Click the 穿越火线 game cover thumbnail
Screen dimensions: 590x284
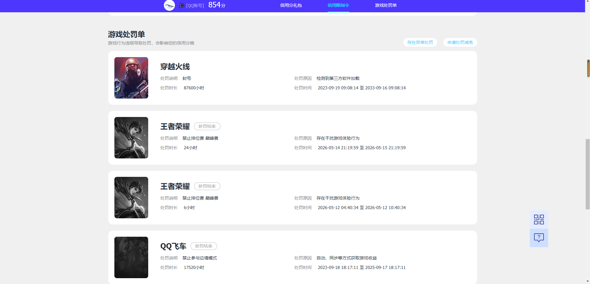click(x=131, y=78)
